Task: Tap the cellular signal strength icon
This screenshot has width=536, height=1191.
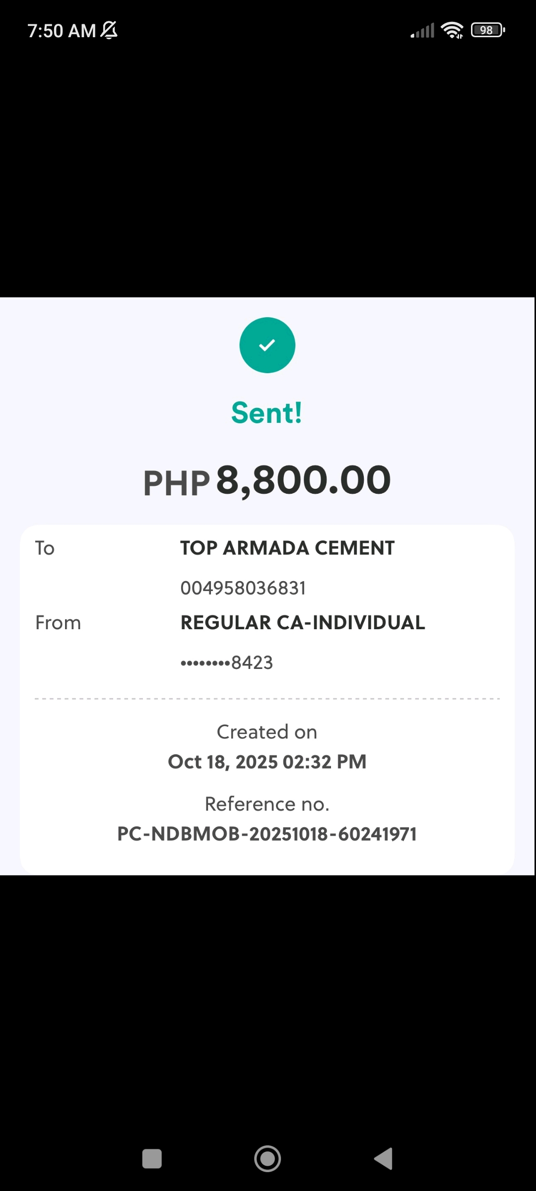Action: pyautogui.click(x=422, y=31)
